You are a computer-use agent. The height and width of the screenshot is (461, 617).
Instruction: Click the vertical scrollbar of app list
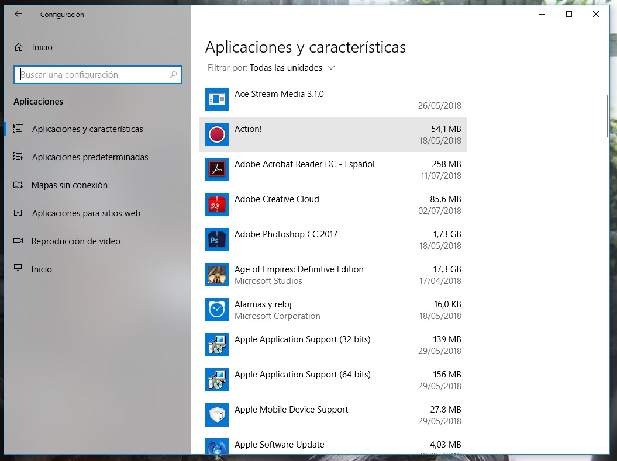(x=608, y=117)
